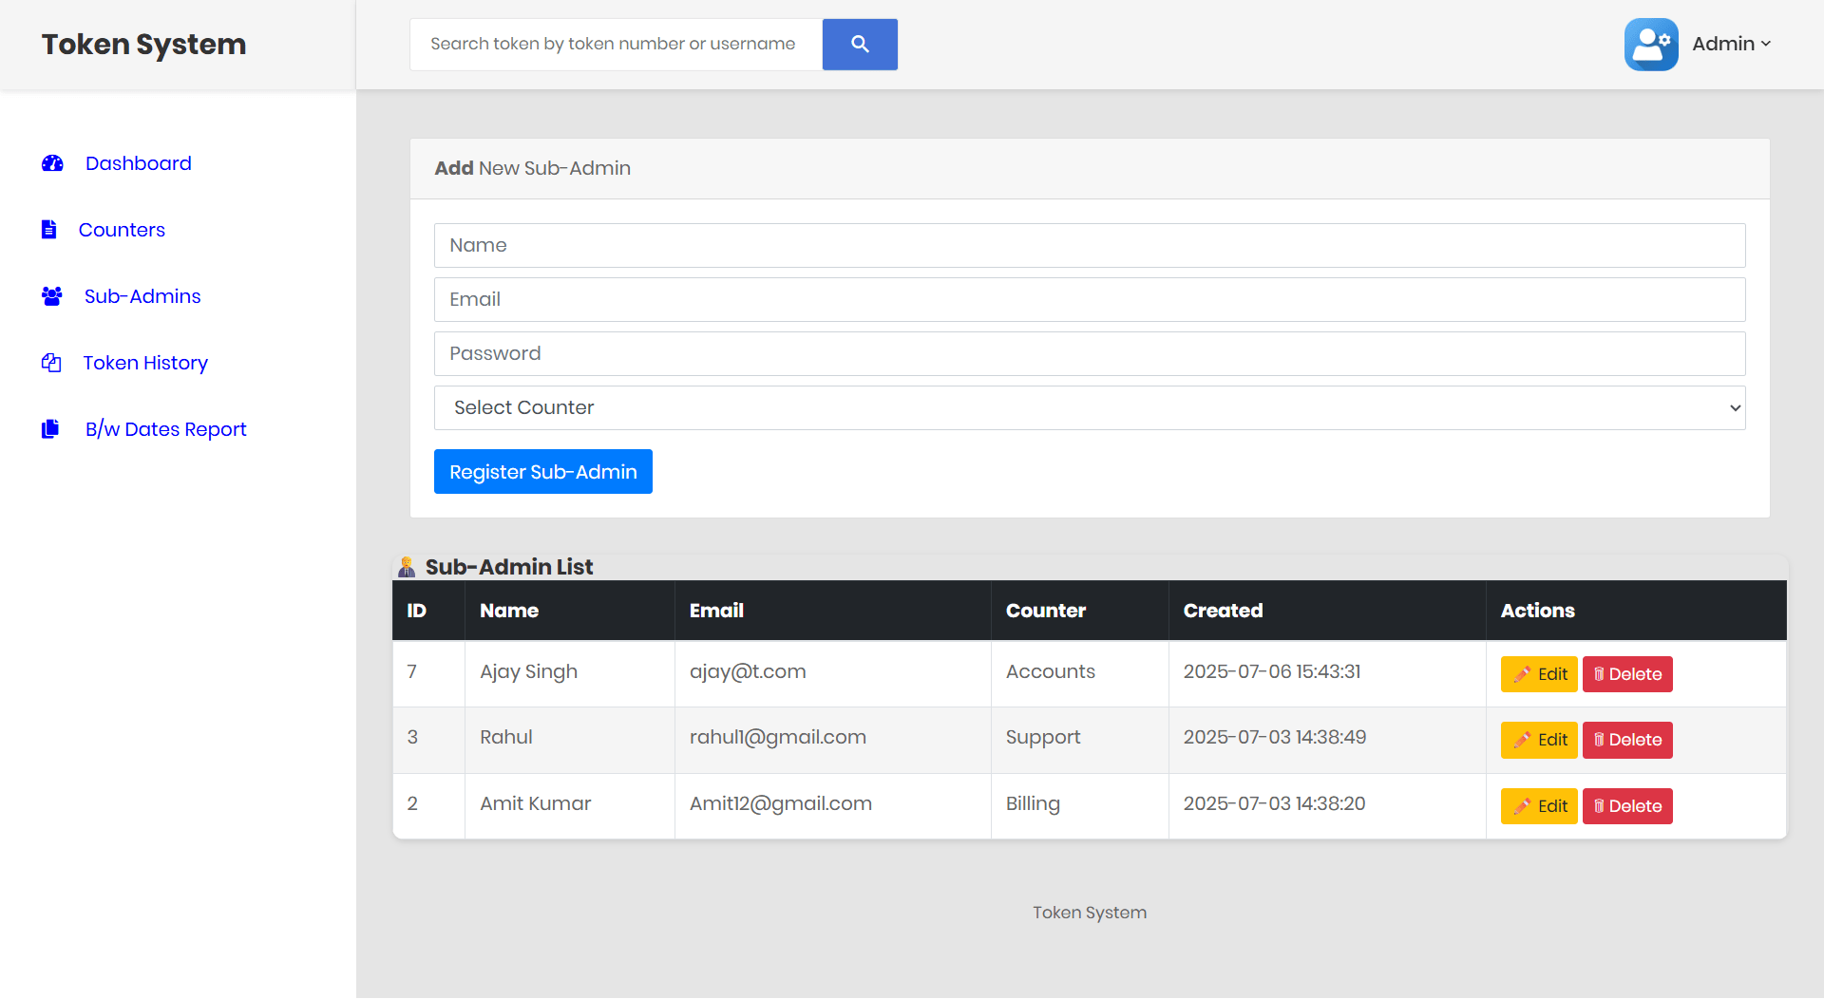Click the Token History copy icon

point(51,362)
